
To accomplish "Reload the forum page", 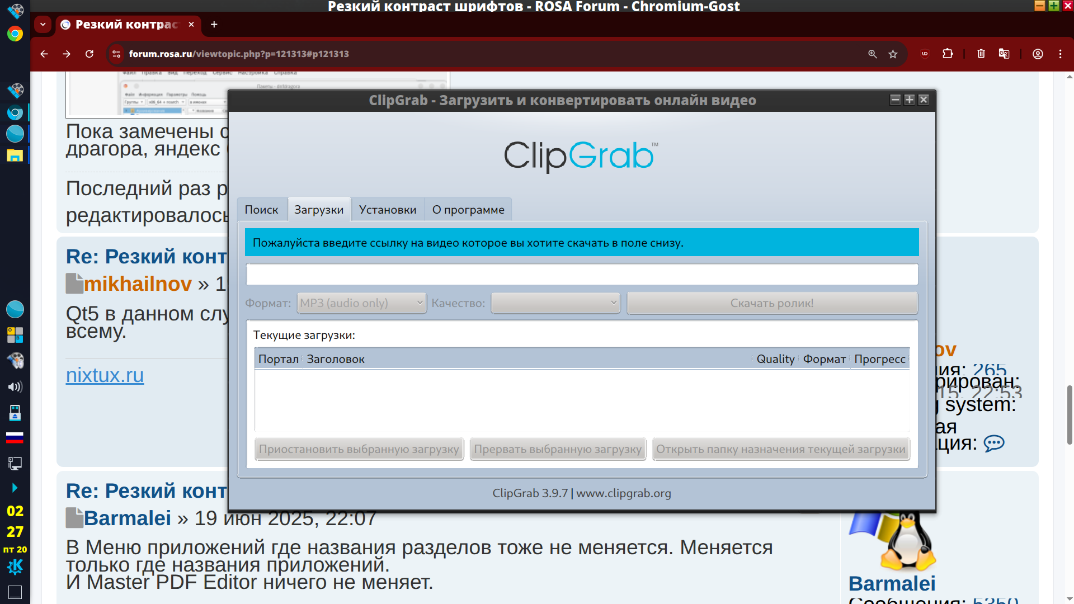I will coord(89,54).
